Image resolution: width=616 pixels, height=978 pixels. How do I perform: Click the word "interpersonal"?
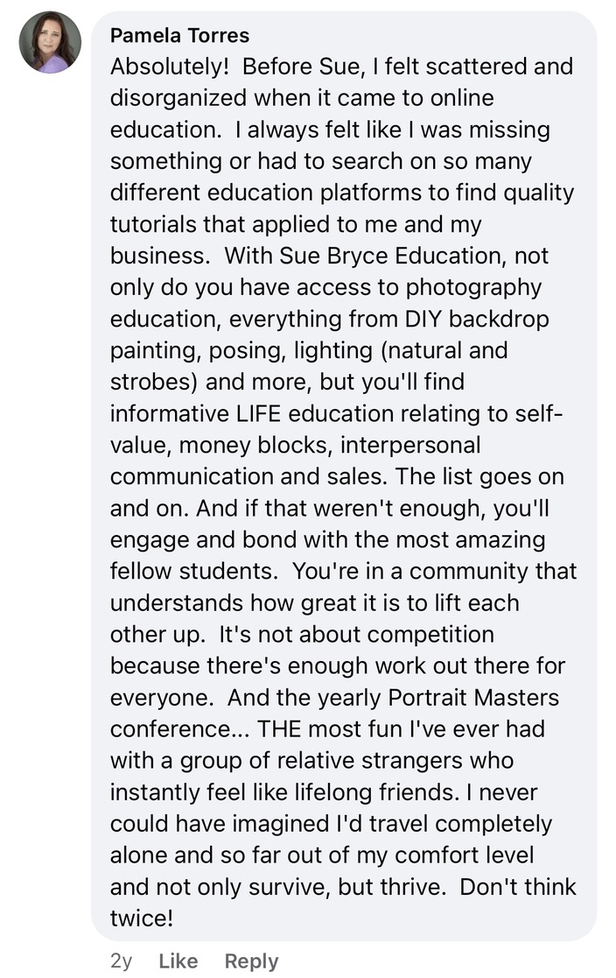pos(410,446)
